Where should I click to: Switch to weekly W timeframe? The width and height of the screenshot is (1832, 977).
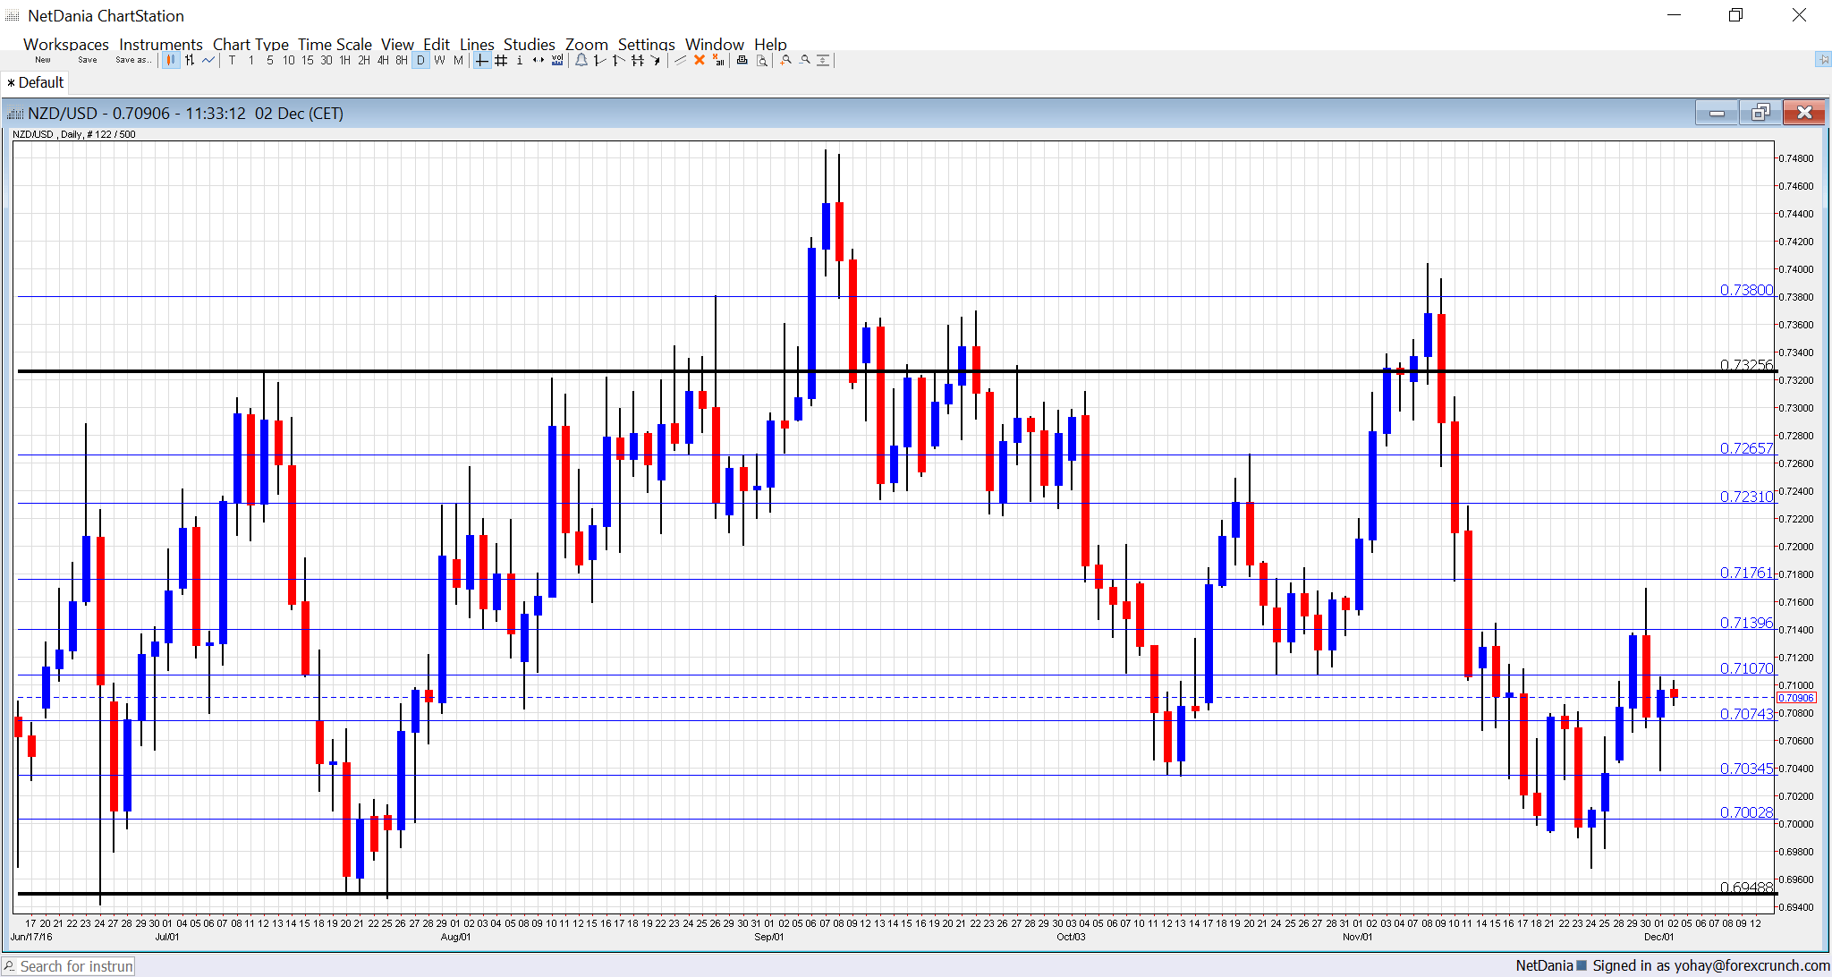[x=439, y=61]
